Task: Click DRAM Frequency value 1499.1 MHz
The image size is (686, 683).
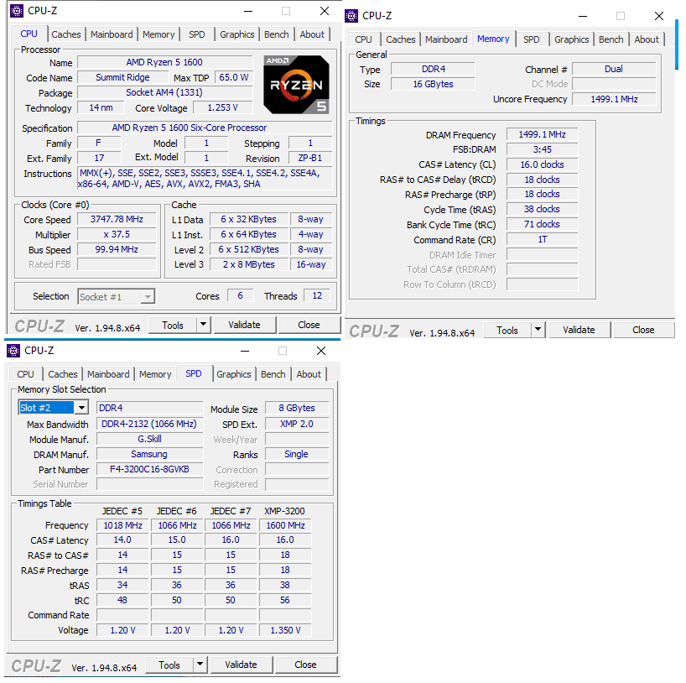Action: tap(542, 134)
